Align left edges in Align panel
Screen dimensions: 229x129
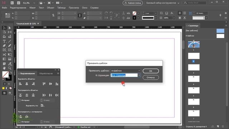(20, 84)
